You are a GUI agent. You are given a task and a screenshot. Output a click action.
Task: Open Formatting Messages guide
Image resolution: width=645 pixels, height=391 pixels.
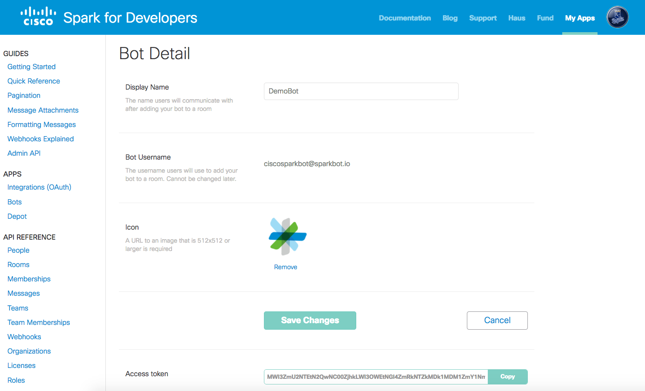pyautogui.click(x=41, y=124)
